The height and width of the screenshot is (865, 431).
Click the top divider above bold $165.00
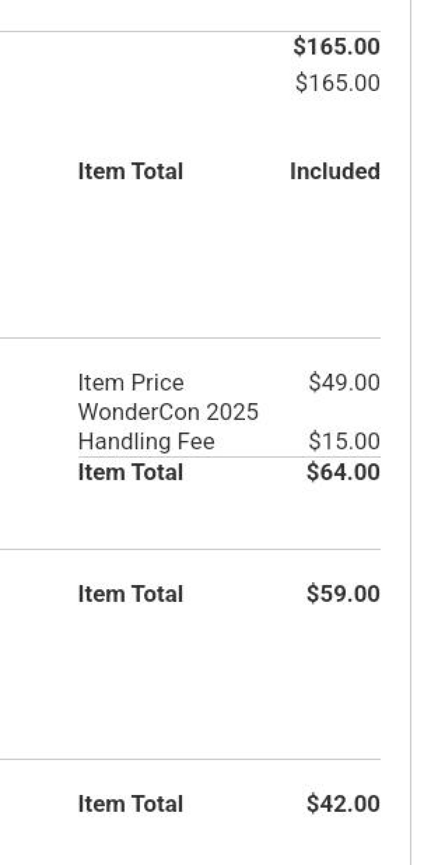point(190,32)
